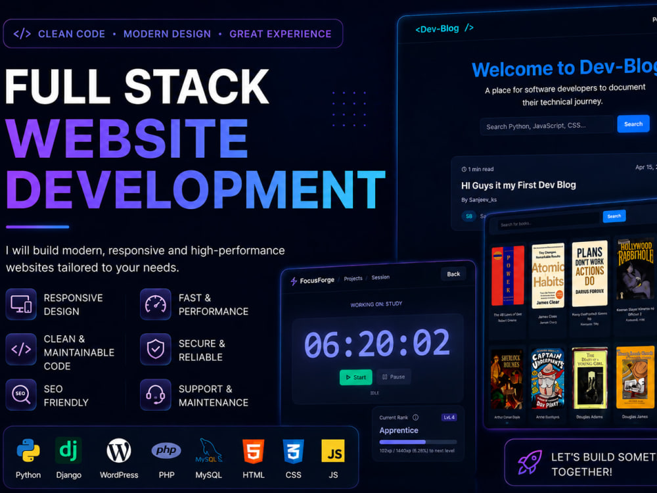
Task: Click the Clean & Maintainable Code brackets icon
Action: 21,349
